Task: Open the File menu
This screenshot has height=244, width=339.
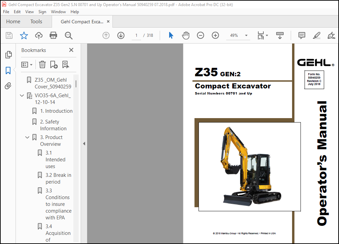Action: pos(6,12)
